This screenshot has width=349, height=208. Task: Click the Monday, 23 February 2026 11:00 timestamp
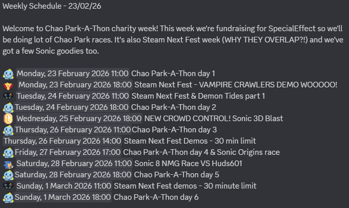click(x=73, y=74)
